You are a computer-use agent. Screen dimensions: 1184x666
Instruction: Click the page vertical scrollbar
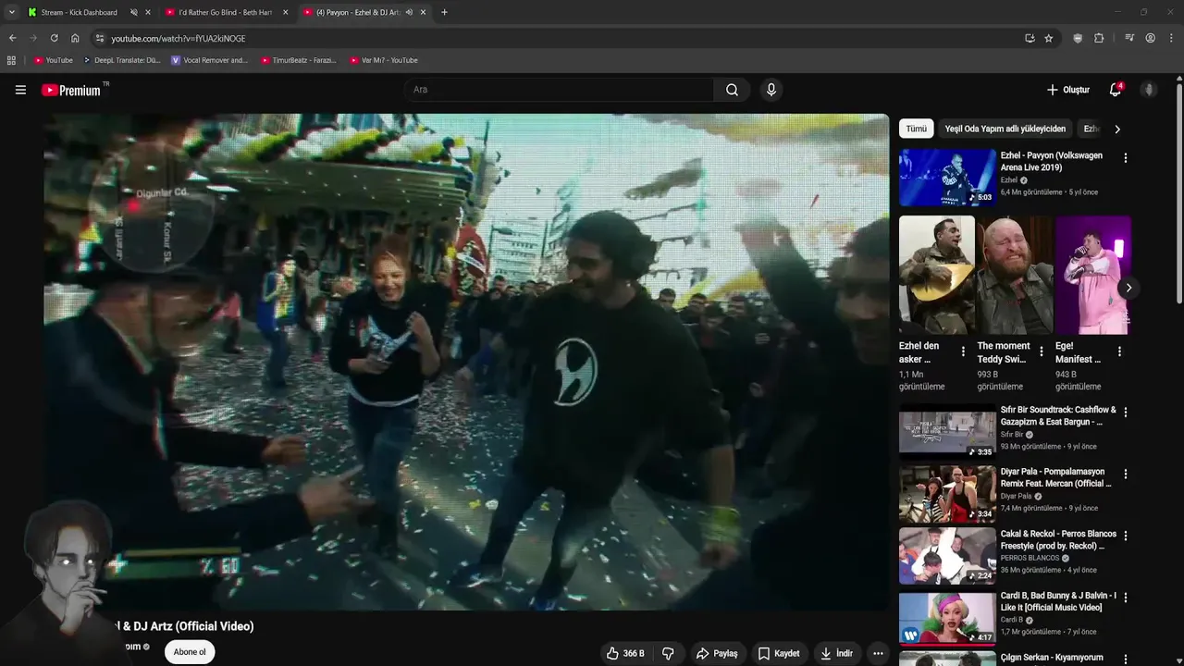pyautogui.click(x=1179, y=192)
